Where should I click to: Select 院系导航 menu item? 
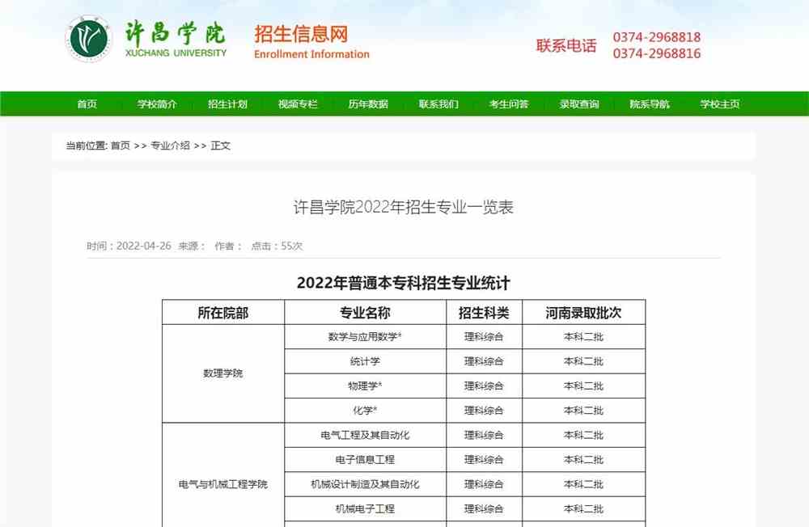click(x=650, y=104)
